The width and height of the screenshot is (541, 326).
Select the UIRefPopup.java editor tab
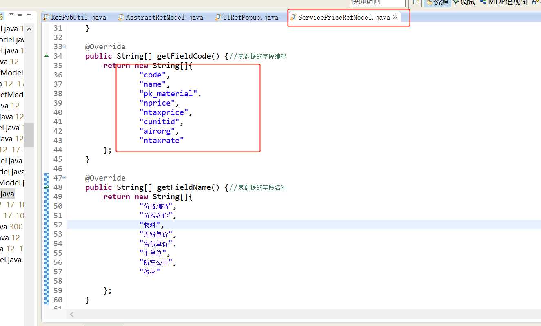click(x=247, y=17)
